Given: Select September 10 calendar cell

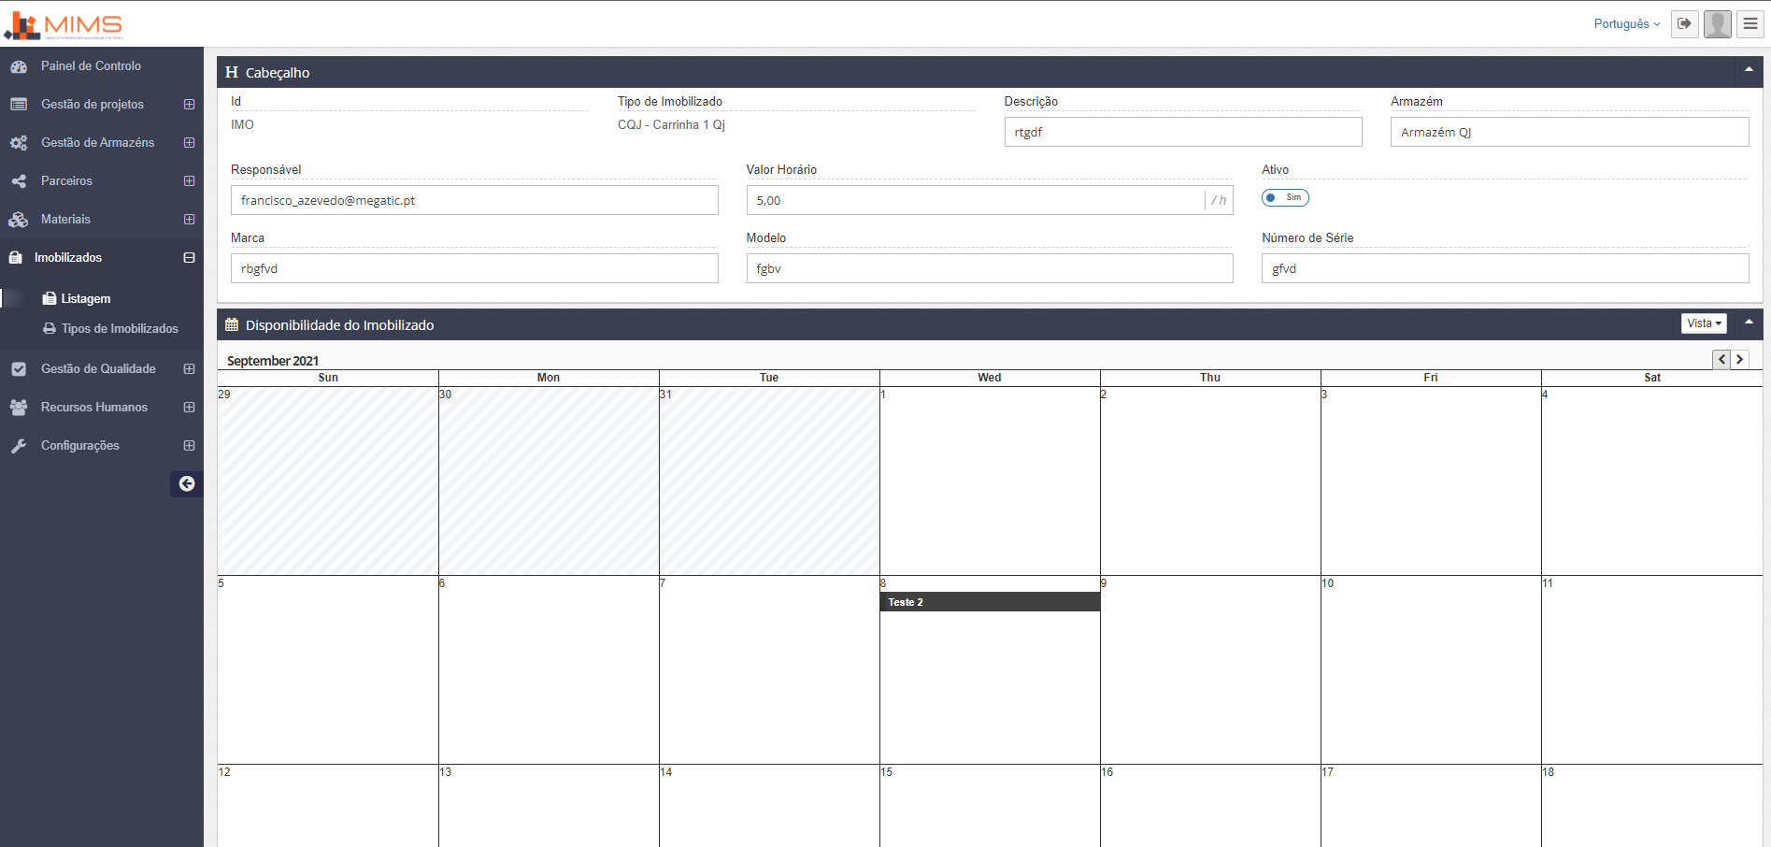Looking at the screenshot, I should (1431, 670).
